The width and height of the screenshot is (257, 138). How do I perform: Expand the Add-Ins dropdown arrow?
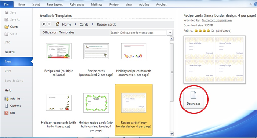[22, 98]
